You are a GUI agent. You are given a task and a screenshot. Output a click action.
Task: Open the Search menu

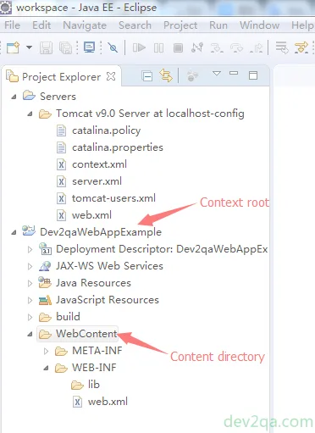click(x=135, y=25)
